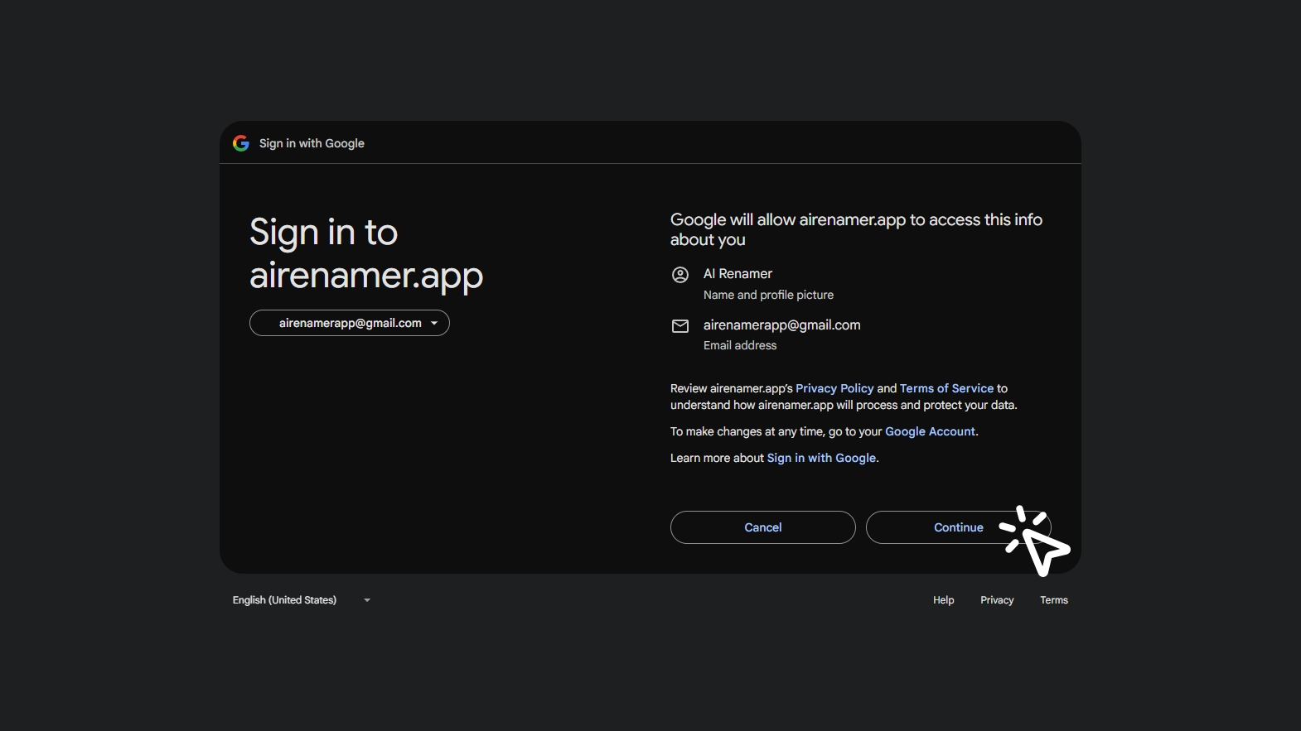Click the Help footer link
Image resolution: width=1301 pixels, height=731 pixels.
[944, 600]
